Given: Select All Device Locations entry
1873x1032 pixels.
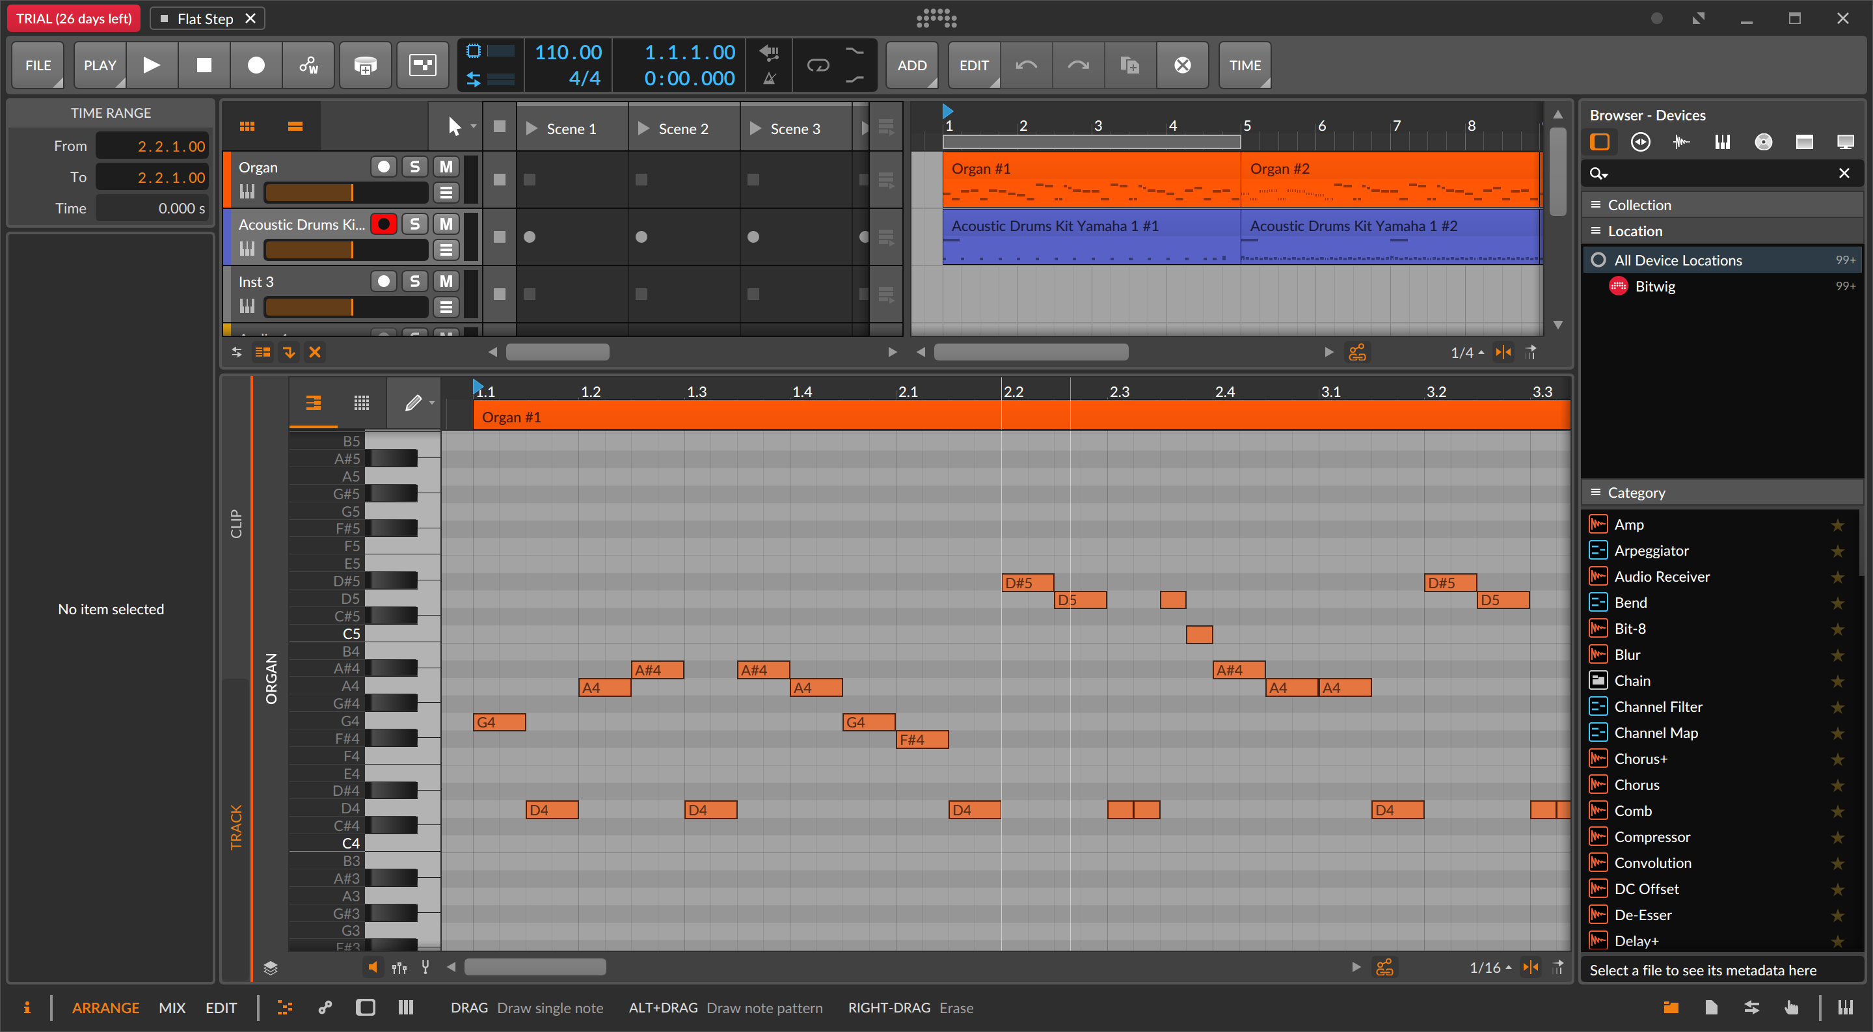Looking at the screenshot, I should click(x=1722, y=260).
